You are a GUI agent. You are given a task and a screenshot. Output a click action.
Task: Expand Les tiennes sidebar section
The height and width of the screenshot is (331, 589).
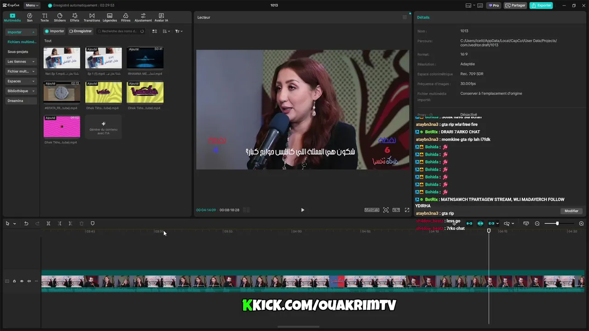(x=21, y=62)
